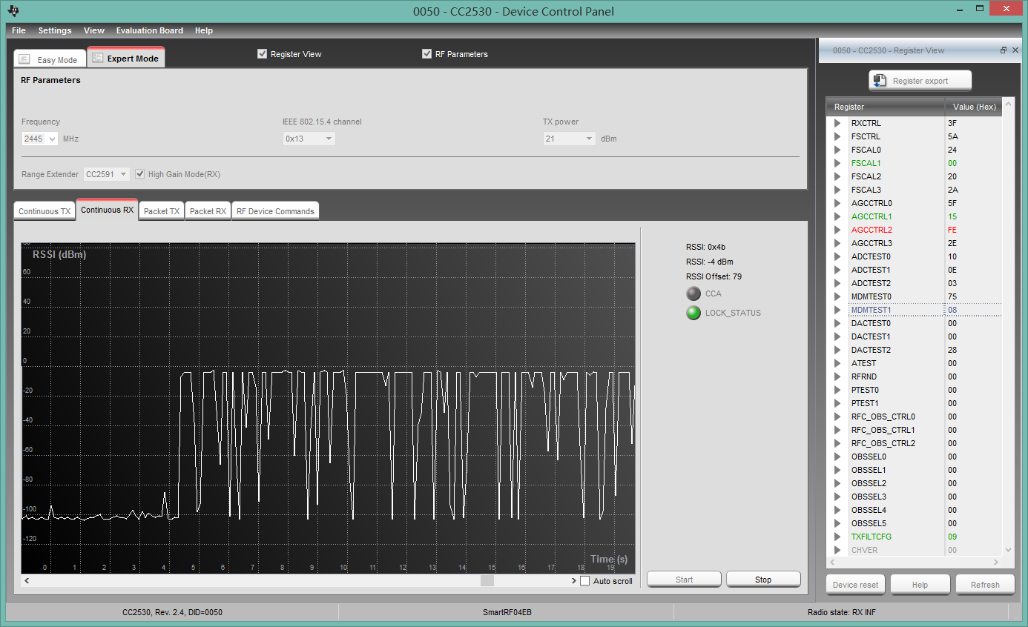Toggle High Gain Mode(RX) checkbox
The image size is (1028, 627).
[139, 173]
